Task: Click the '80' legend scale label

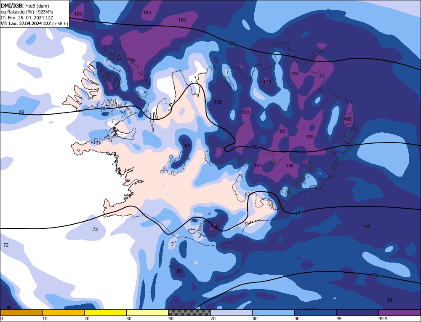Action: pos(255,319)
